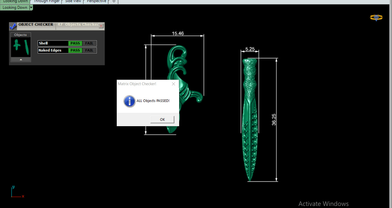The width and height of the screenshot is (392, 208).
Task: Click the Objects preview thumbnail
Action: pos(21,47)
